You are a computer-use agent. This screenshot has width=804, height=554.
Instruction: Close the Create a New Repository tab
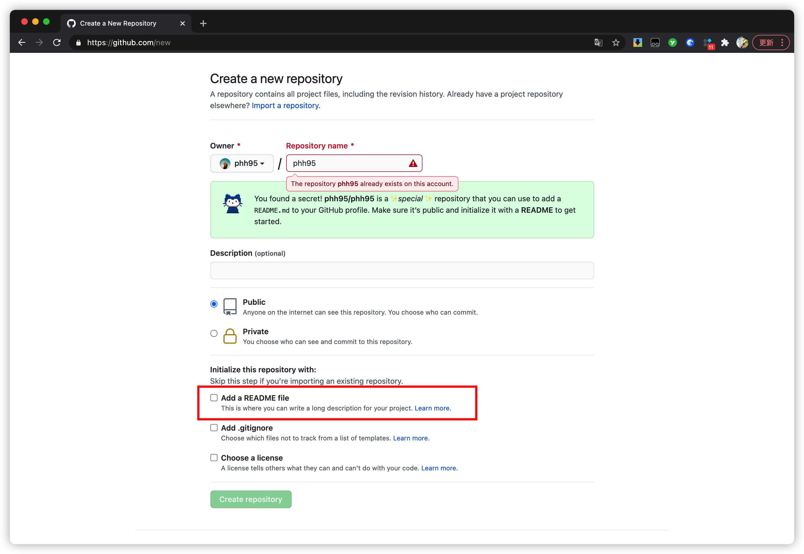[183, 23]
